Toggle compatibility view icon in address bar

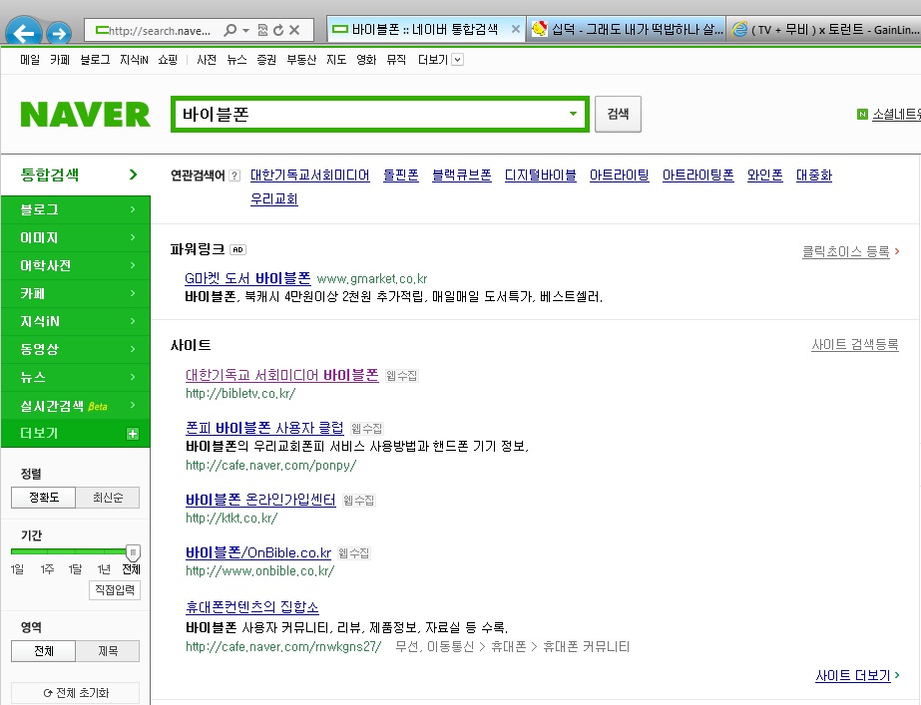[263, 30]
